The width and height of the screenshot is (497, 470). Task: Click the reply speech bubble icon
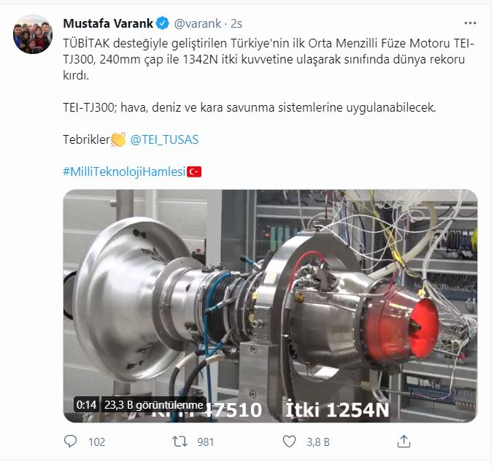[x=70, y=441]
